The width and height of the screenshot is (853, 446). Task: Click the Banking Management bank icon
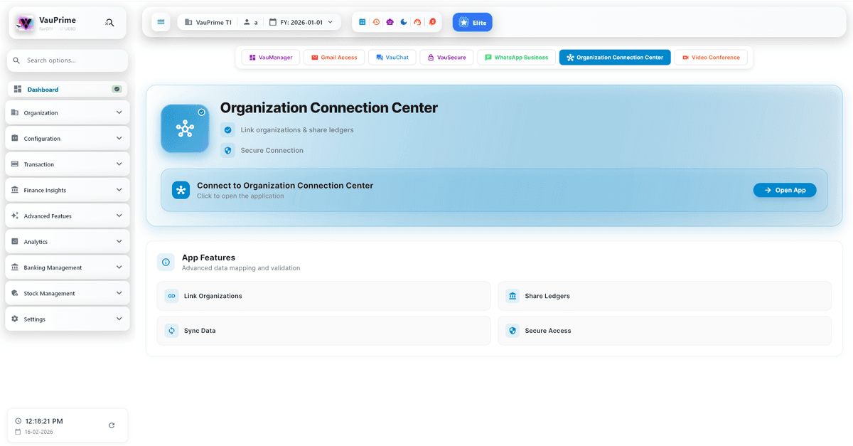tap(15, 267)
